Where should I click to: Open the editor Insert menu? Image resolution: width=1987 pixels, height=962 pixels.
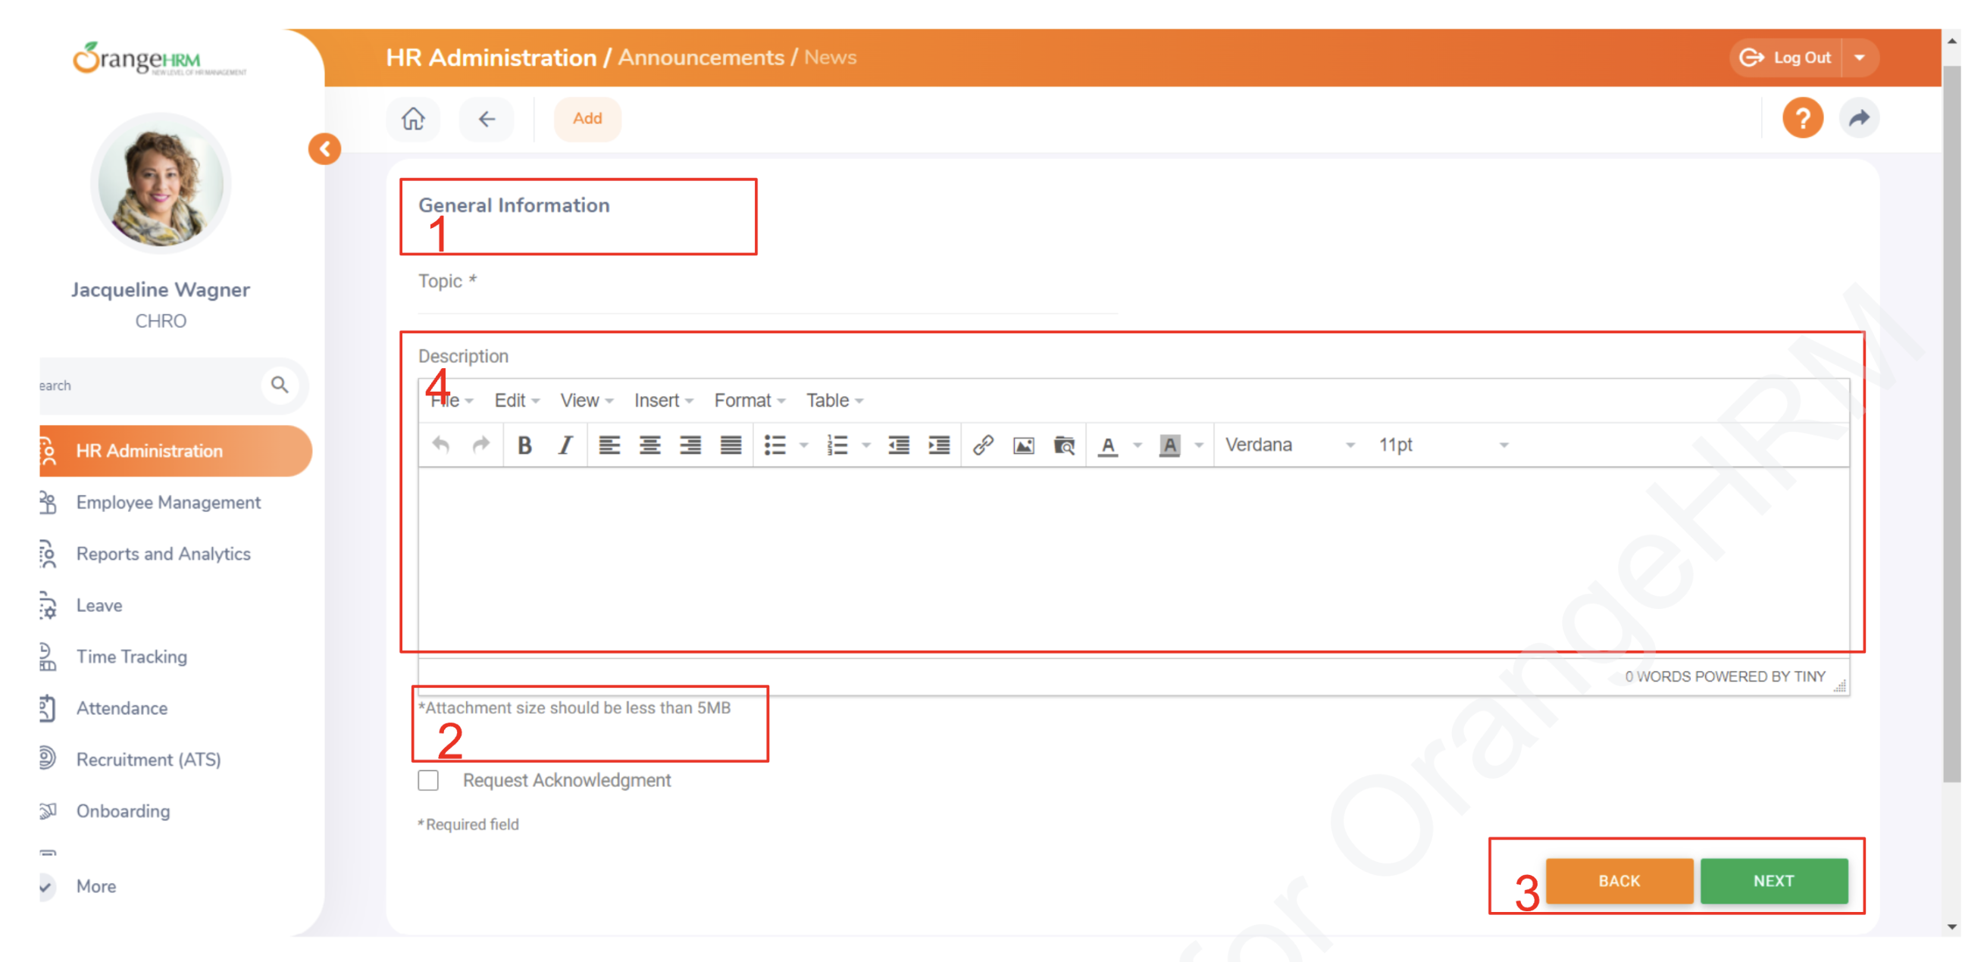663,400
